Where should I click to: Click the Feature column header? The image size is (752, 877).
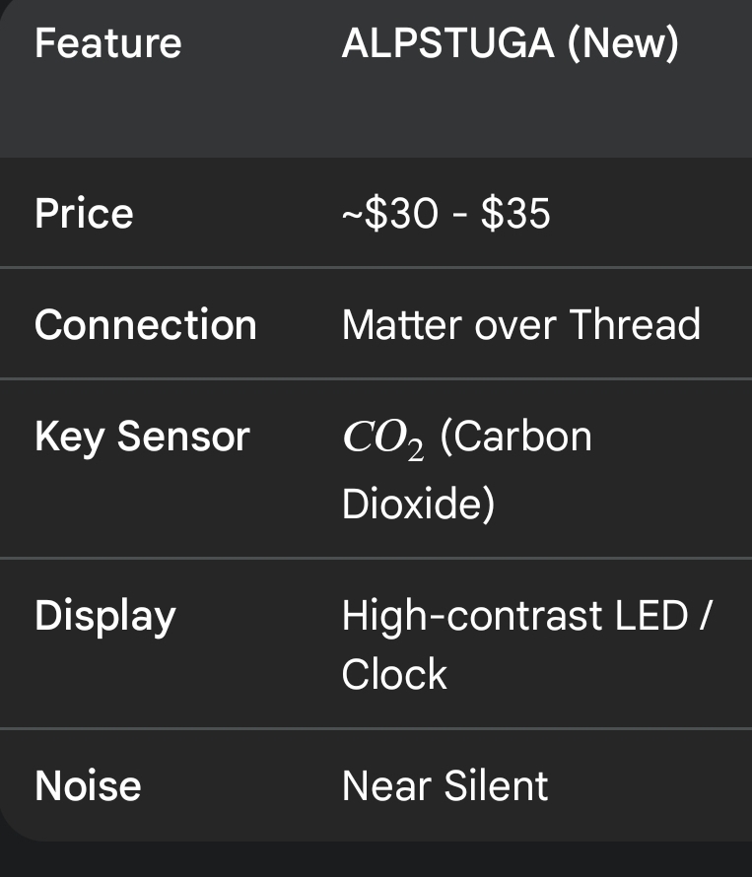(x=107, y=43)
